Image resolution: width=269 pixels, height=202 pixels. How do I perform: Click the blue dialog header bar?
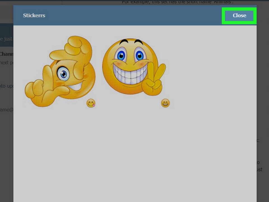pos(126,15)
